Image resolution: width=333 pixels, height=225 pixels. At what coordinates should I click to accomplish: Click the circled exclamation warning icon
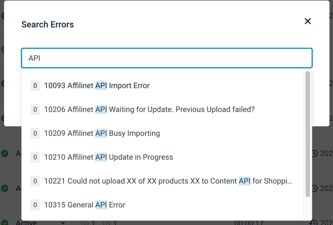(x=107, y=223)
